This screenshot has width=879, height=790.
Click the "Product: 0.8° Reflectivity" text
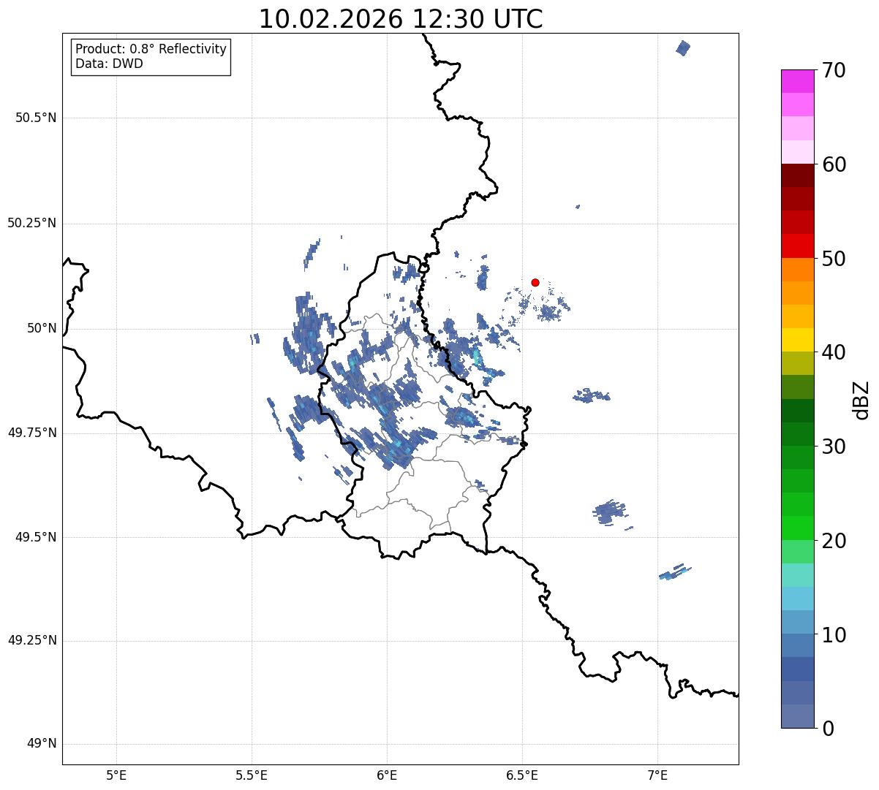pos(151,49)
